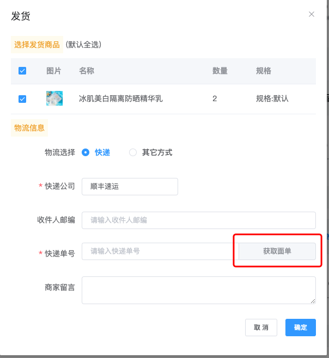Click the 规格 column header
Viewport: 329px width, 358px height.
click(x=264, y=71)
